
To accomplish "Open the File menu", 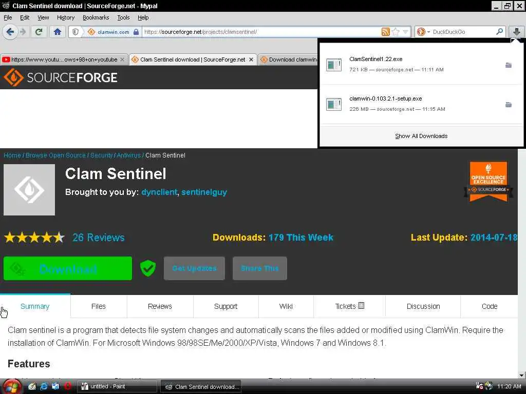I will [8, 17].
